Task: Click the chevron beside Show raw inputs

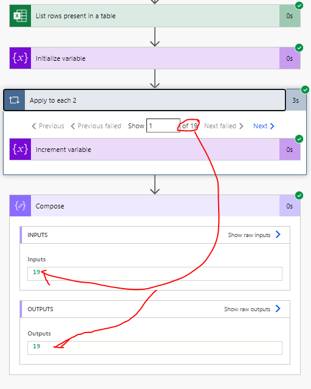Action: click(x=278, y=235)
